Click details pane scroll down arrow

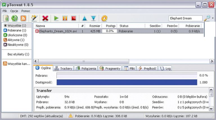click(211, 108)
